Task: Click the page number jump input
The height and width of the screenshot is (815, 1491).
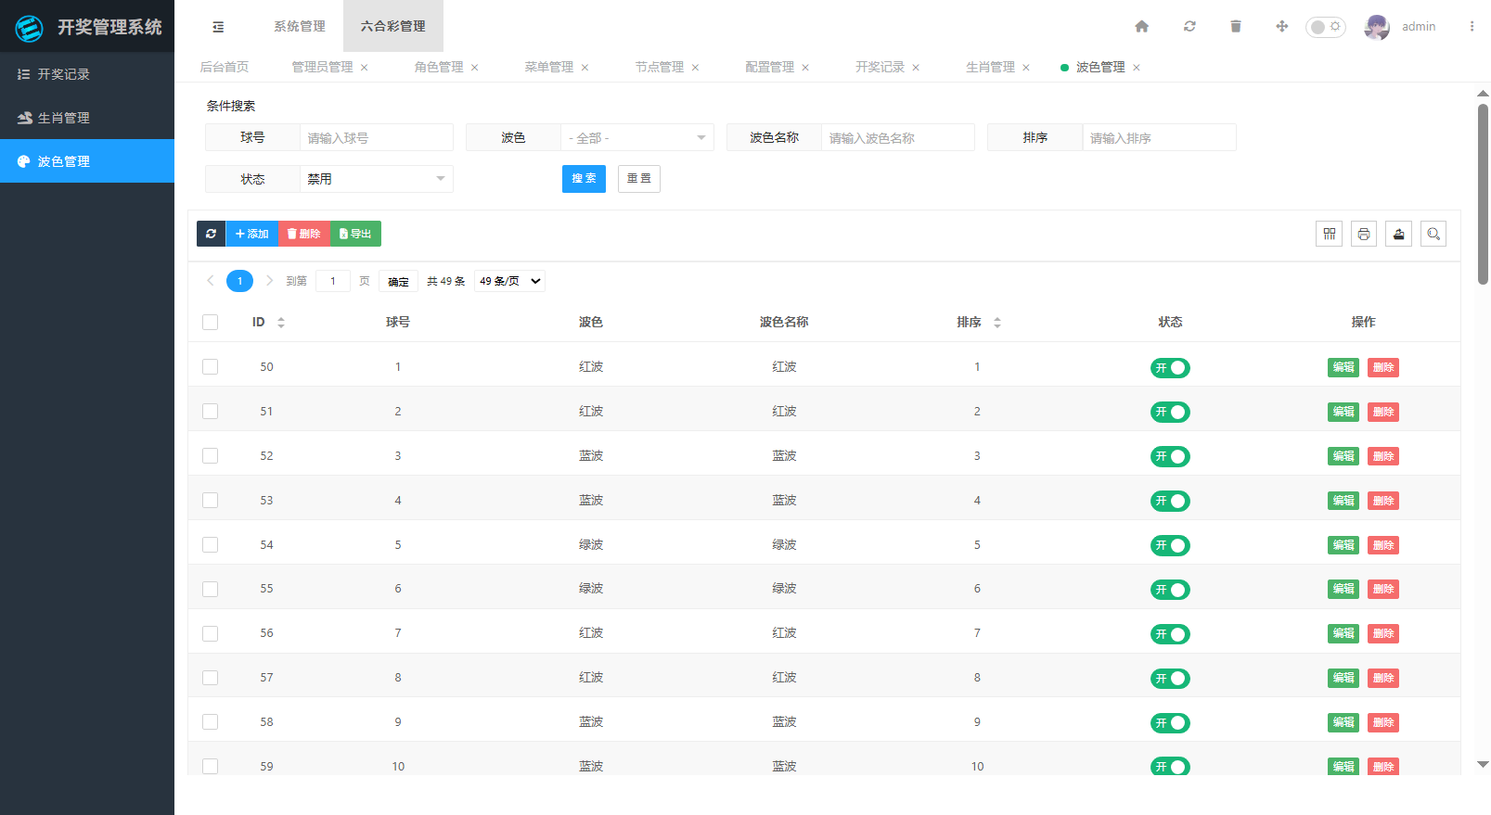Action: coord(333,281)
